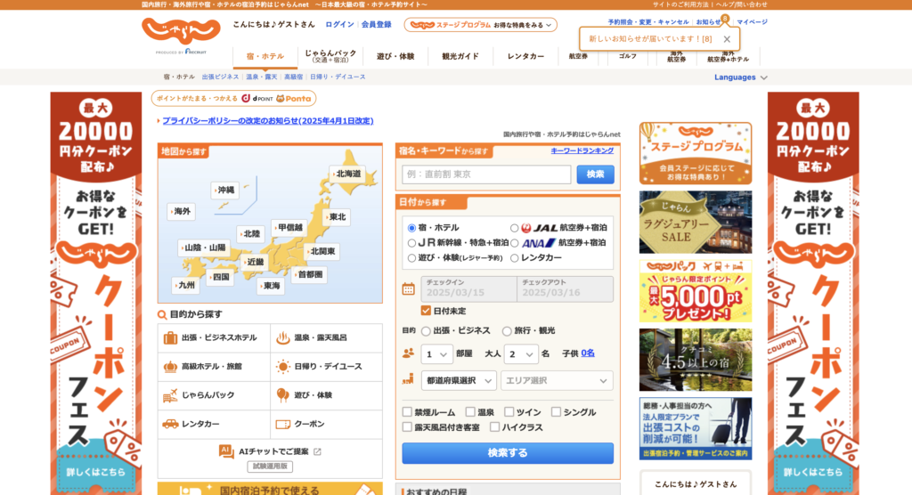912x495 pixels.
Task: Click the マイページ link
Action: pyautogui.click(x=752, y=22)
